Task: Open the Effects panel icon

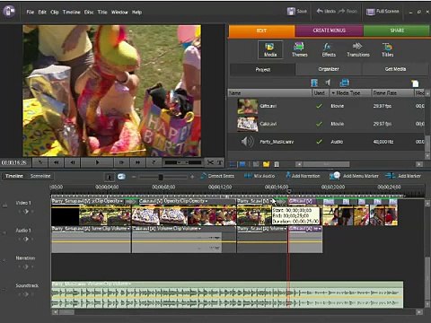Action: (329, 49)
